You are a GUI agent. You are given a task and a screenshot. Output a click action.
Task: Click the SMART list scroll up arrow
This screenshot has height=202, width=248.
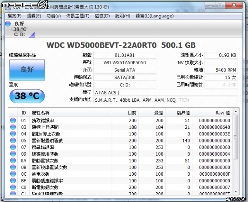point(236,111)
